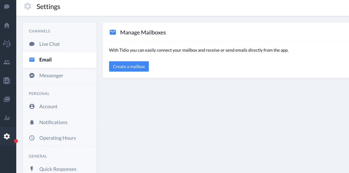
Task: Open the chatbot robot icon in sidebar
Action: coord(7,44)
